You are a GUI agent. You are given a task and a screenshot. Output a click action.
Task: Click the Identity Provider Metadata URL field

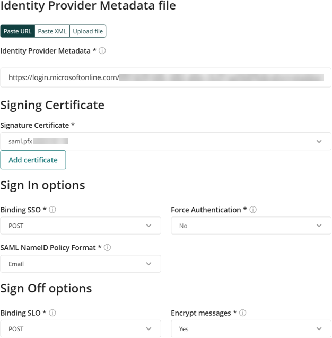click(165, 77)
